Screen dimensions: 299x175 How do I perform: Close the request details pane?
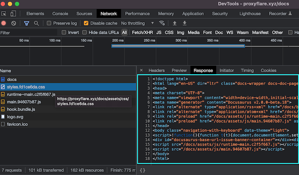point(141,70)
